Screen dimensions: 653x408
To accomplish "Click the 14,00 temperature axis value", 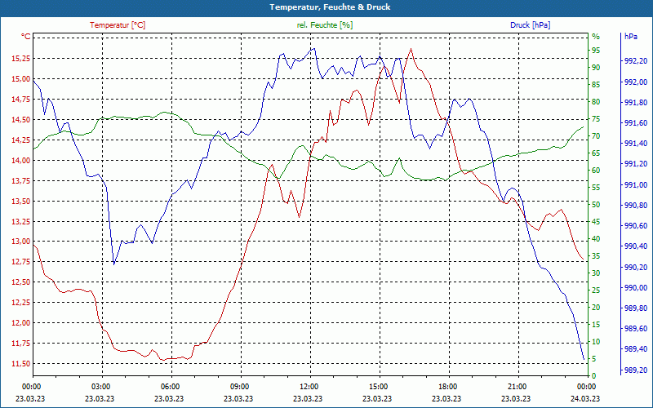I will [21, 160].
